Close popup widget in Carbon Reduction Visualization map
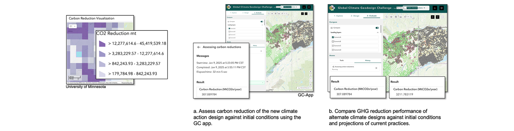The image size is (514, 131). coord(75,26)
